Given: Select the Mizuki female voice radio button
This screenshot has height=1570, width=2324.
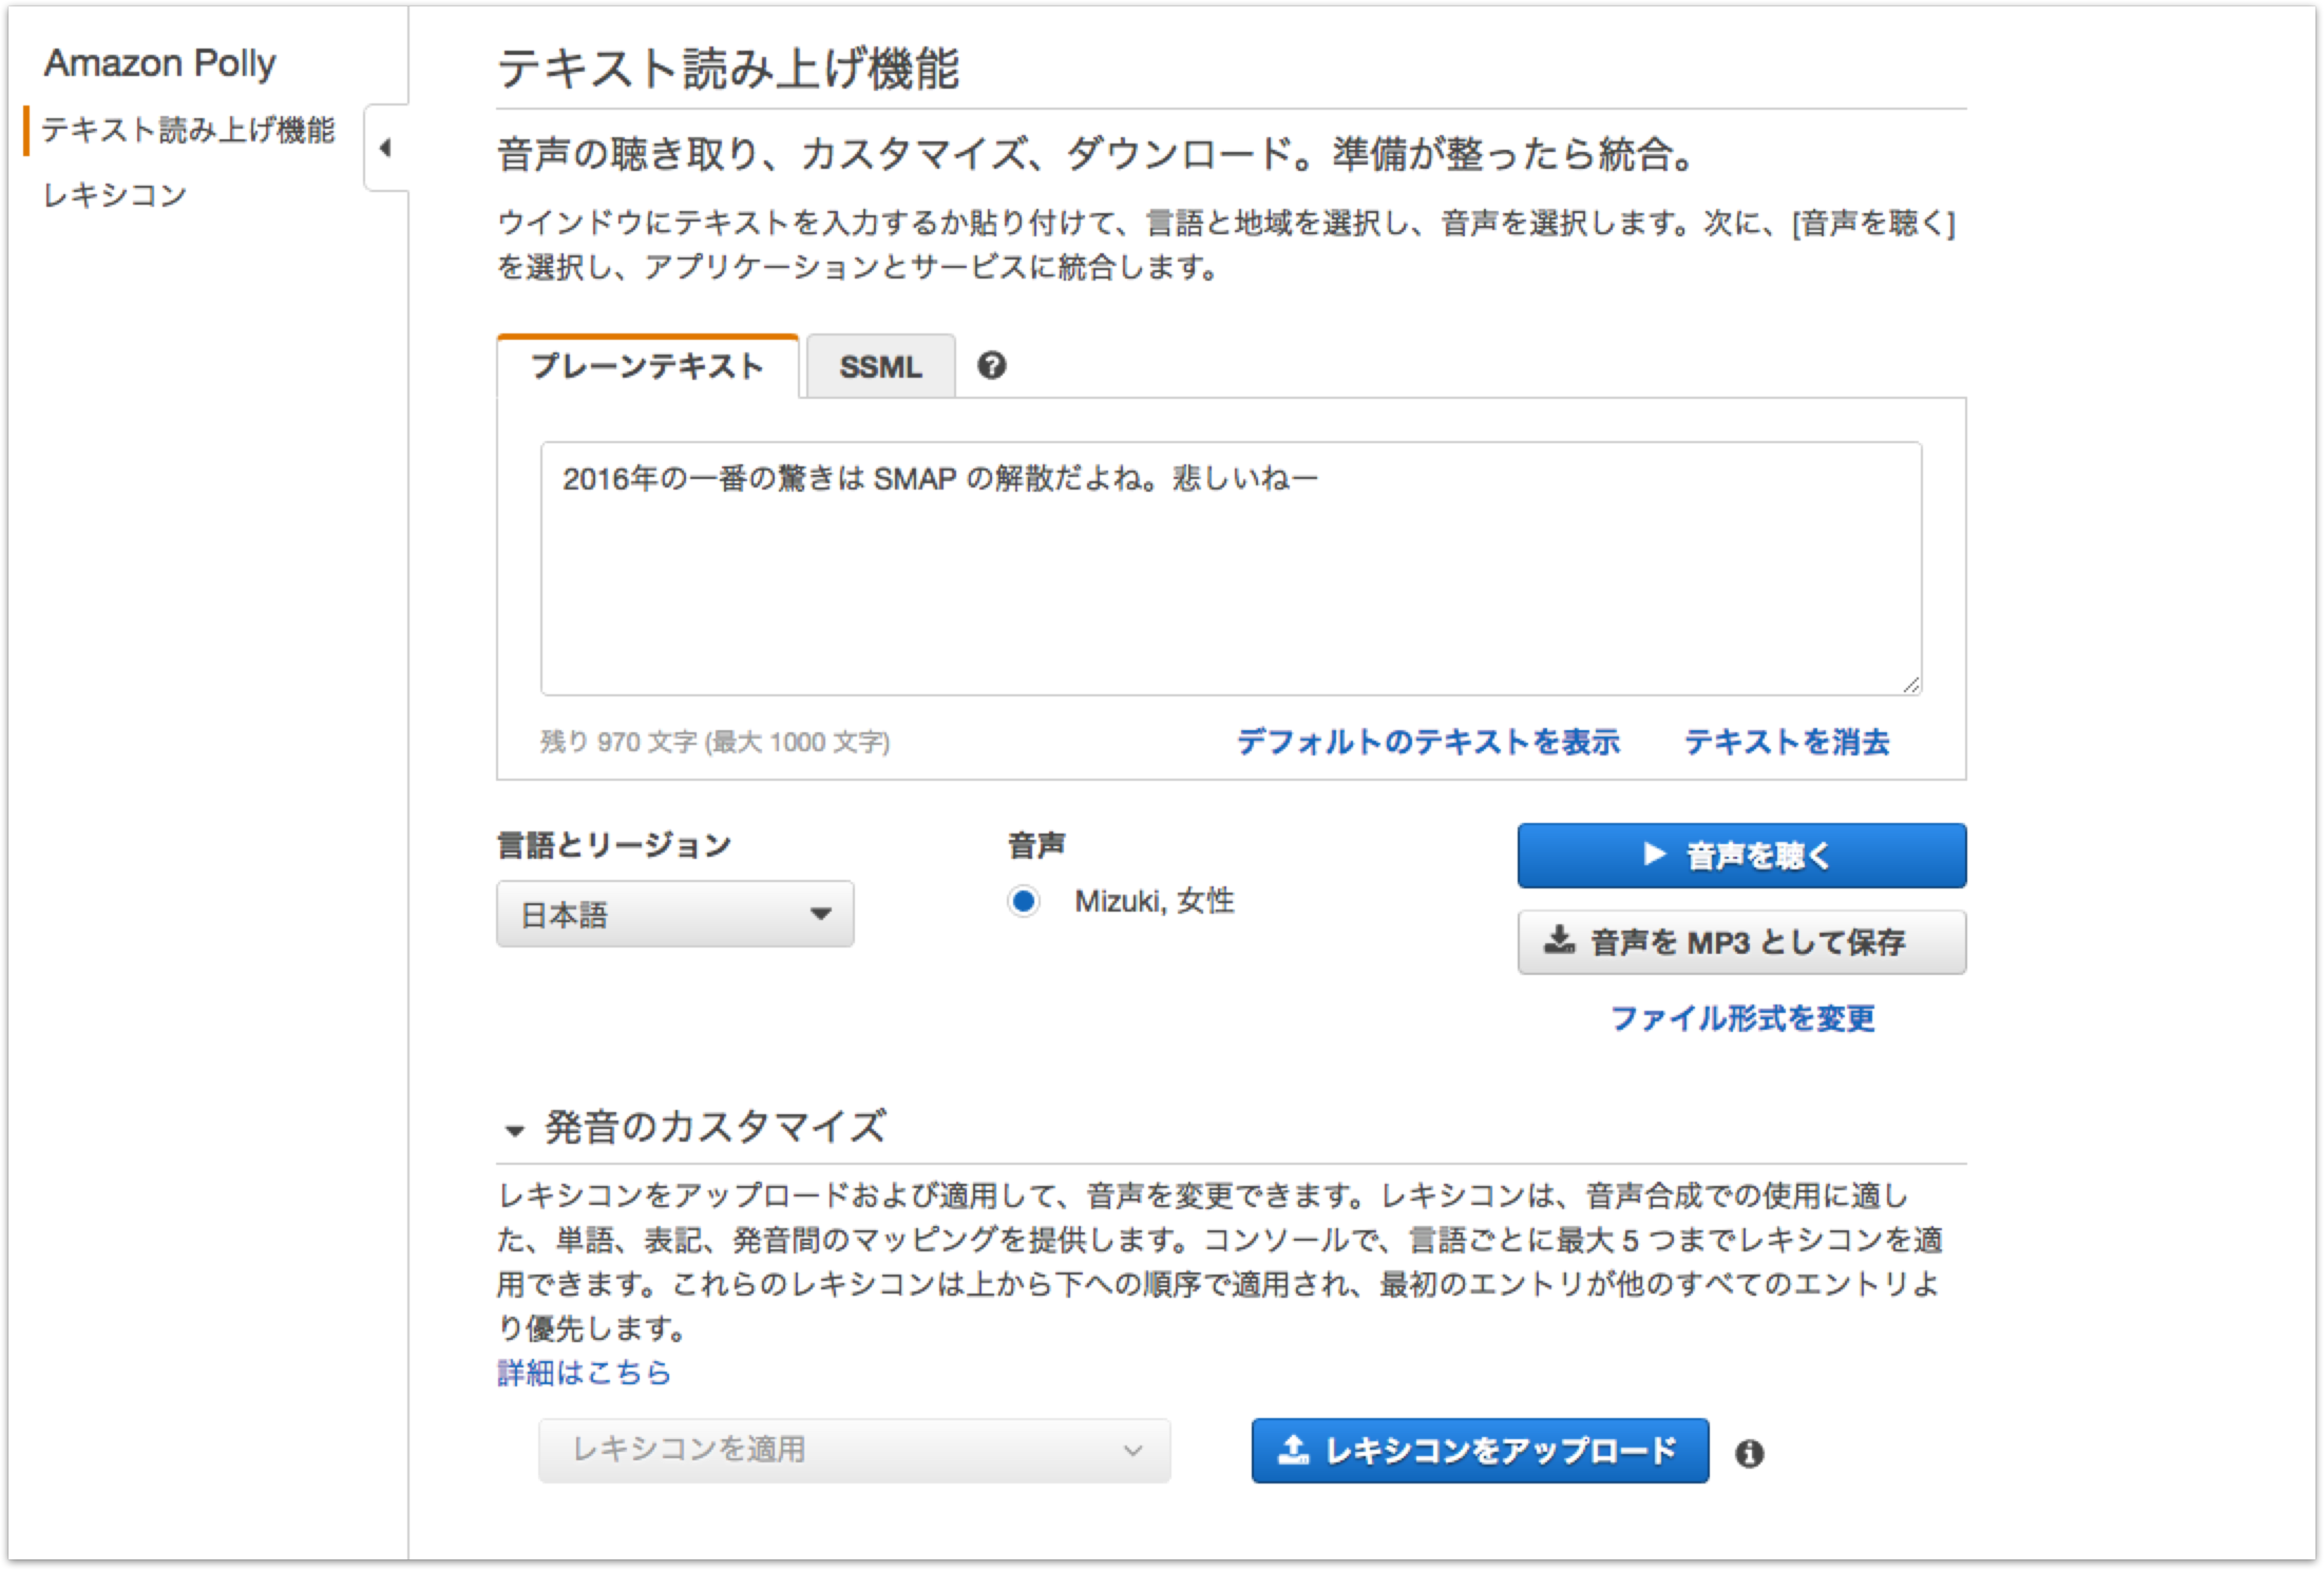Looking at the screenshot, I should coord(1023,901).
